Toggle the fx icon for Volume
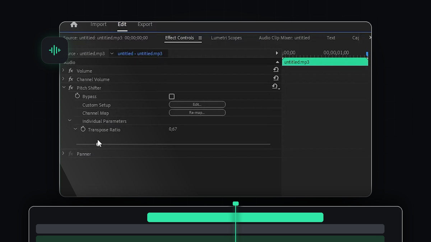Image resolution: width=431 pixels, height=242 pixels. tap(71, 71)
